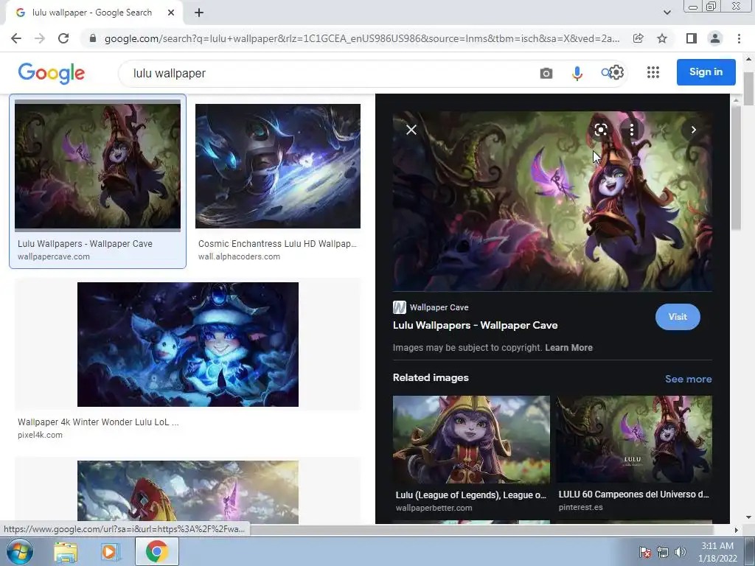Open the Winter Wonder Lulu thumbnail
755x566 pixels.
pos(188,345)
